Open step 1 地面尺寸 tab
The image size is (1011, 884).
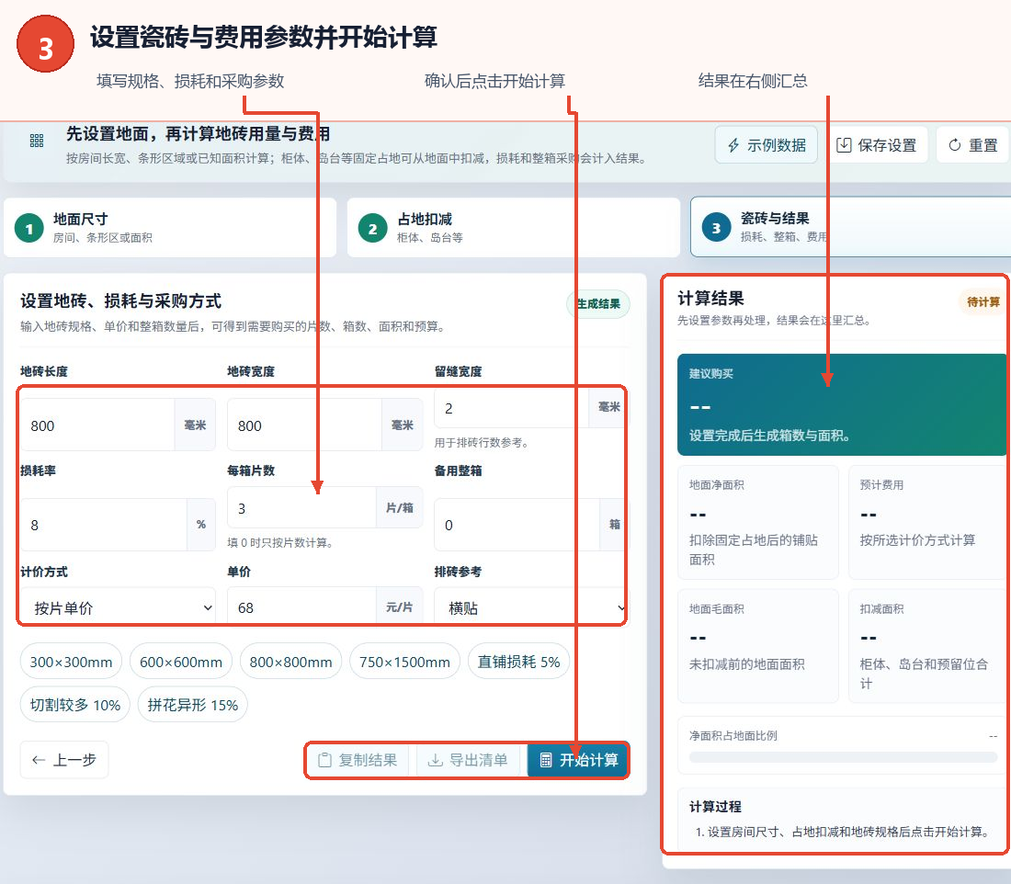click(x=170, y=228)
